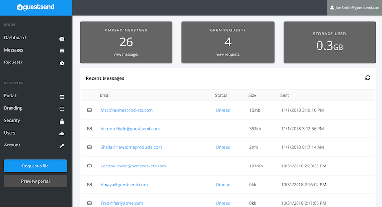Click the 10/31/2018 2:23:35 PM timestamp
382x207 pixels.
[304, 166]
